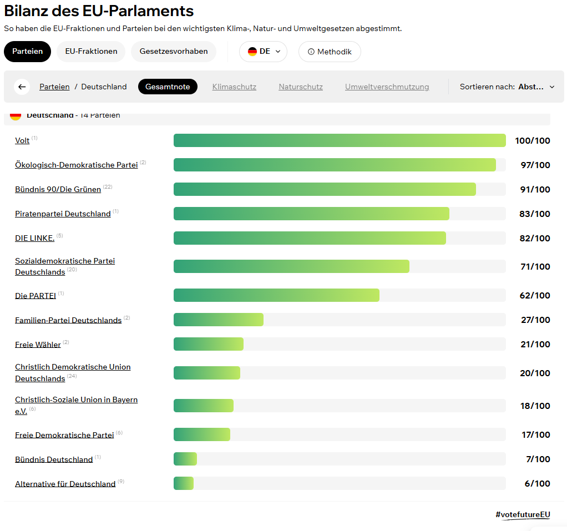
Task: Click the Freie Wähler 21/100 score bar
Action: click(x=340, y=344)
